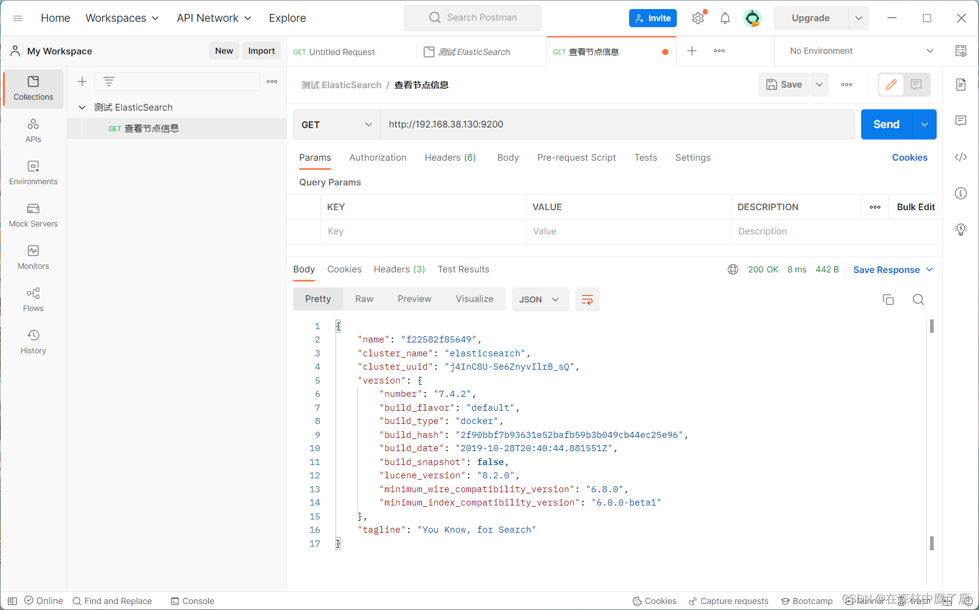
Task: Open Find and Replace in the status bar
Action: (x=112, y=601)
